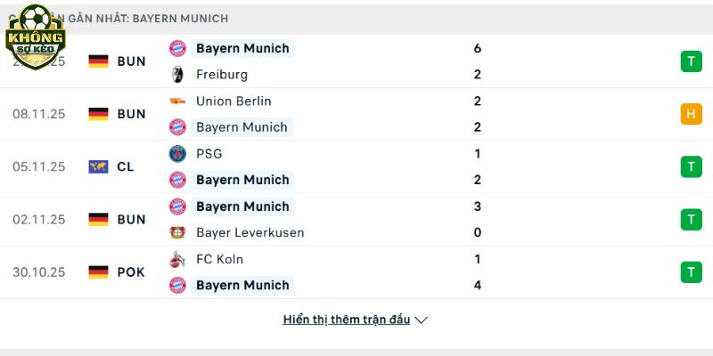Click the German flag beside POK
713x356 pixels.
(98, 272)
